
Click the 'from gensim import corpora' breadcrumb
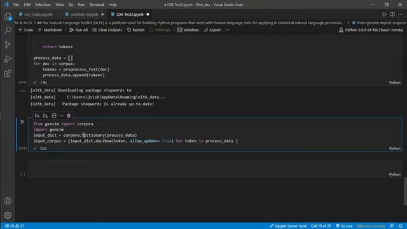379,23
